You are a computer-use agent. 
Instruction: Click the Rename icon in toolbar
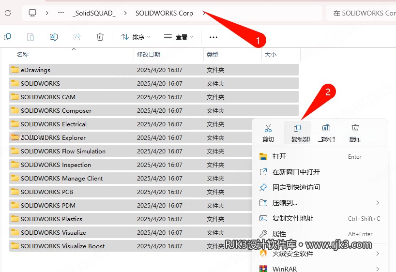tap(54, 37)
